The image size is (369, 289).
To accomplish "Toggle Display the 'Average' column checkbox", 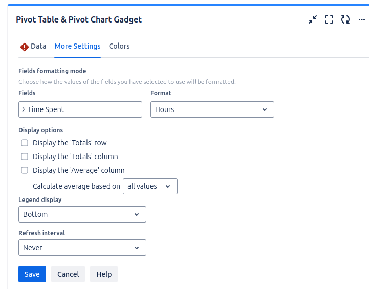I will 25,170.
